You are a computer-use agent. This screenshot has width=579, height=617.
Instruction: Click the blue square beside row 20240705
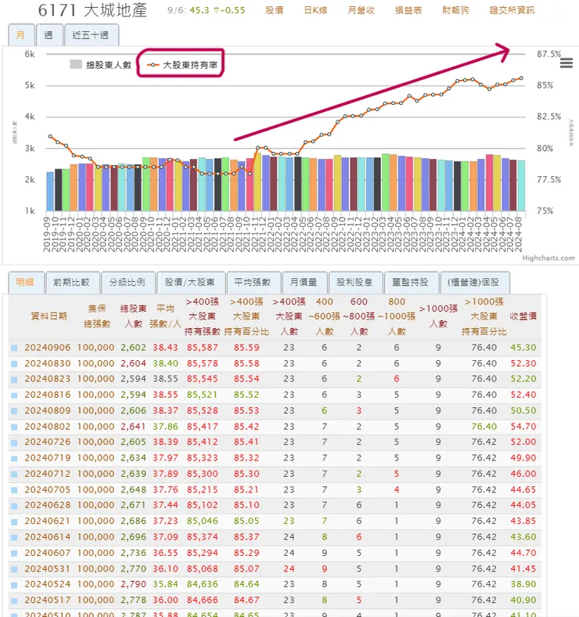[x=15, y=490]
